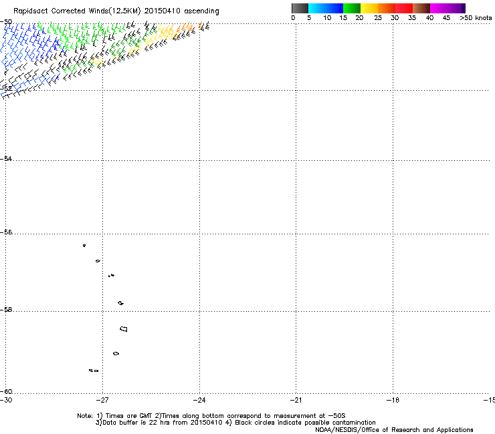Click the latitude label '-58'
This screenshot has height=434, width=495.
[x=6, y=310]
